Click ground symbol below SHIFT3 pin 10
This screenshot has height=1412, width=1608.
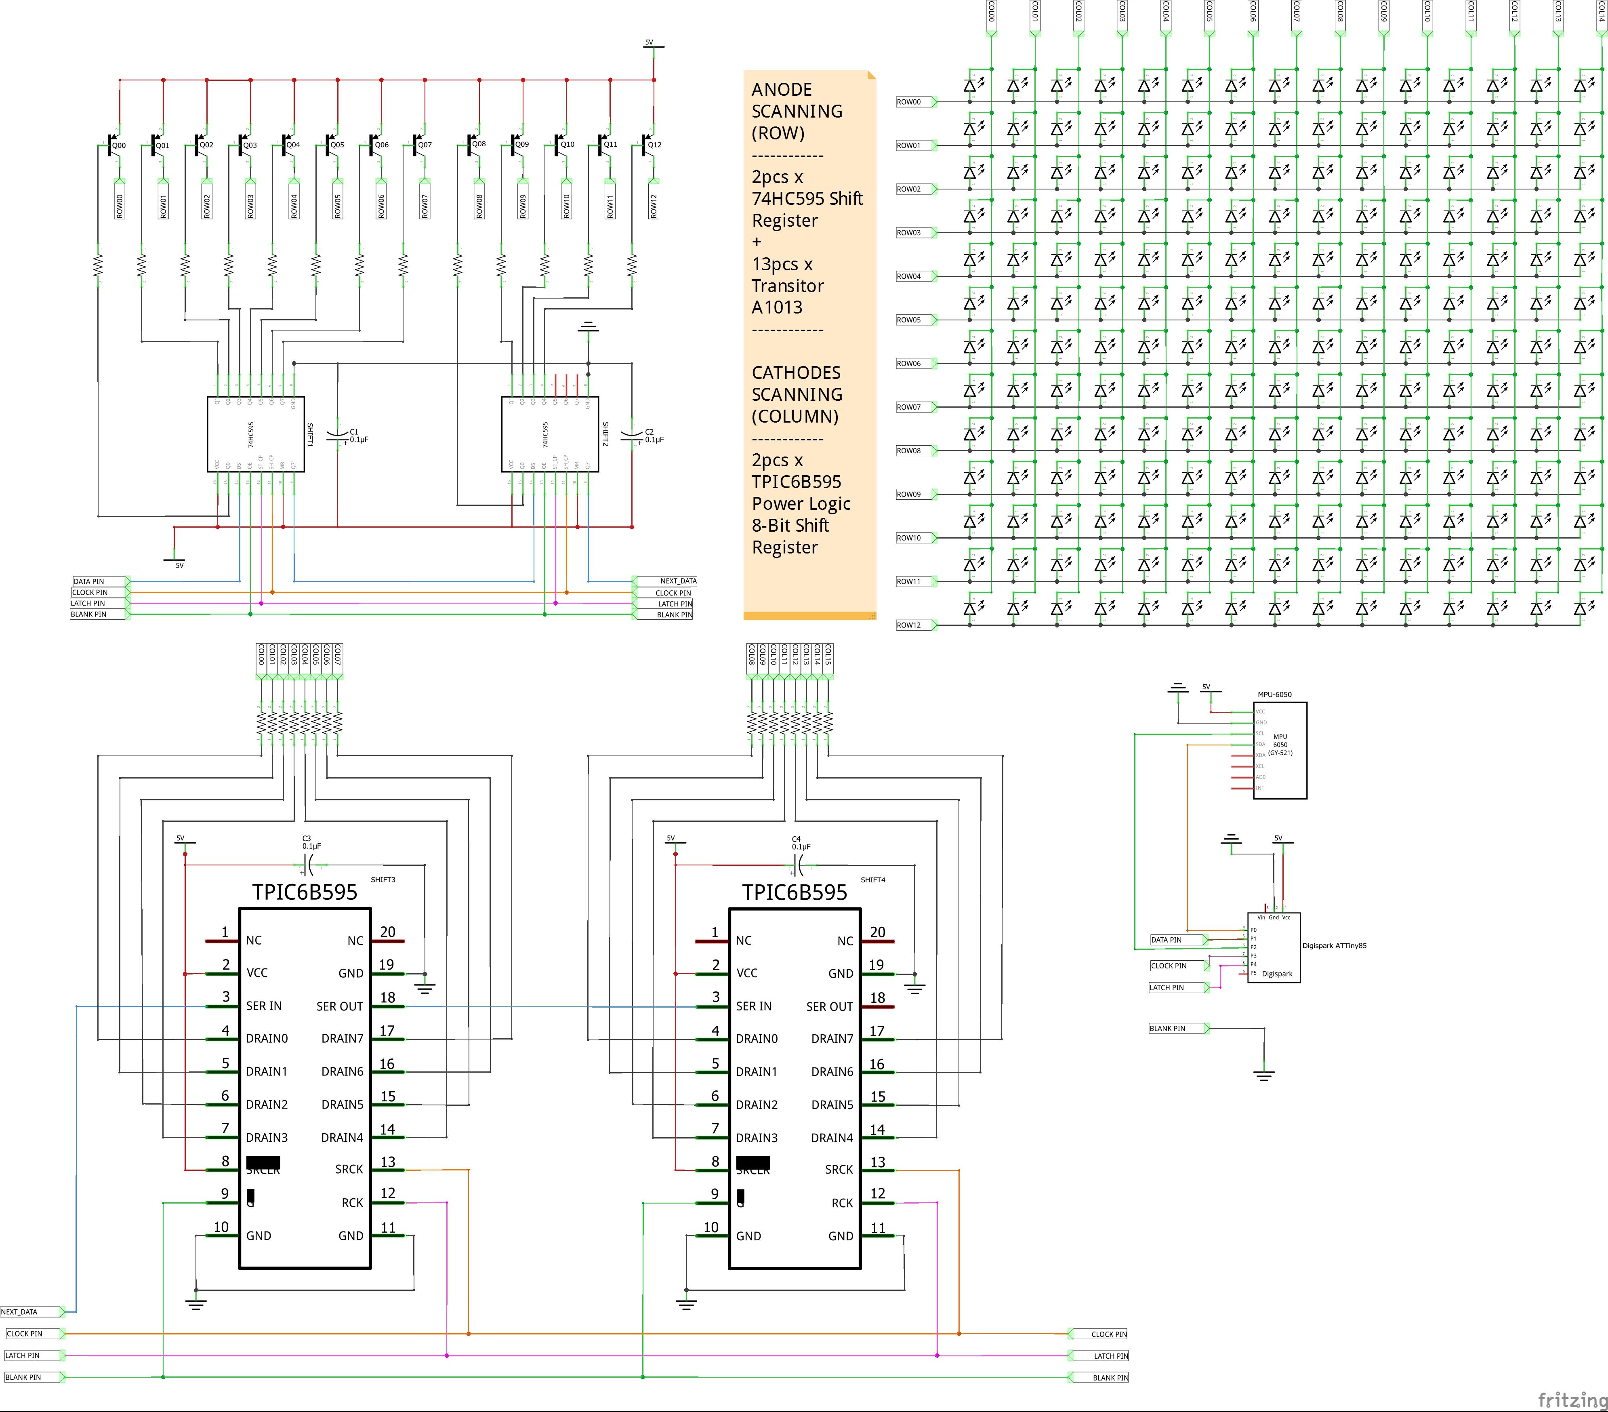point(196,1304)
